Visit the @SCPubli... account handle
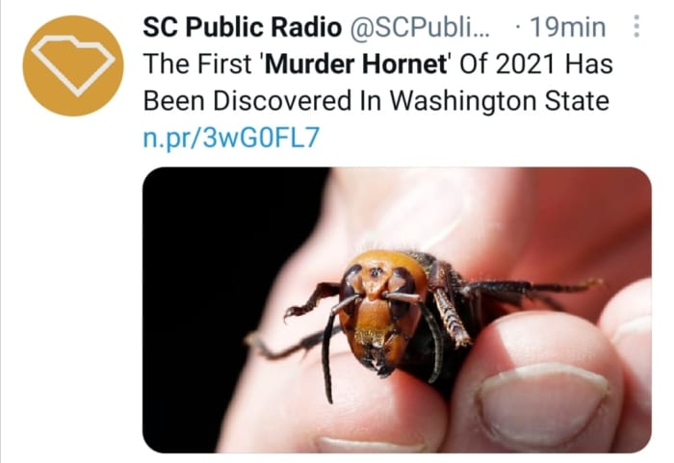Screen dimensions: 674x463 (x=419, y=27)
